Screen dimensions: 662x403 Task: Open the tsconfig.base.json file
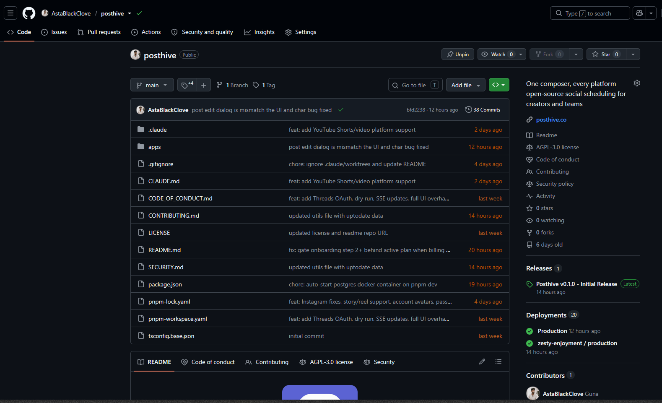tap(171, 336)
